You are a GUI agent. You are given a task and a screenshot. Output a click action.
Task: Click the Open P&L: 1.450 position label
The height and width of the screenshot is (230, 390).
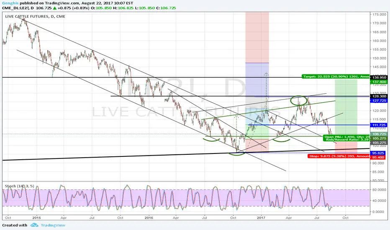(347, 137)
